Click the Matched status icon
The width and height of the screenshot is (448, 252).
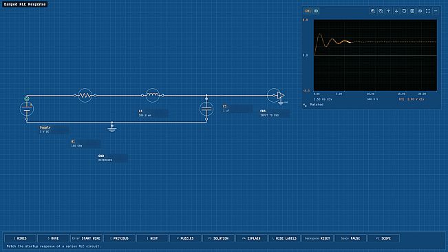click(305, 105)
